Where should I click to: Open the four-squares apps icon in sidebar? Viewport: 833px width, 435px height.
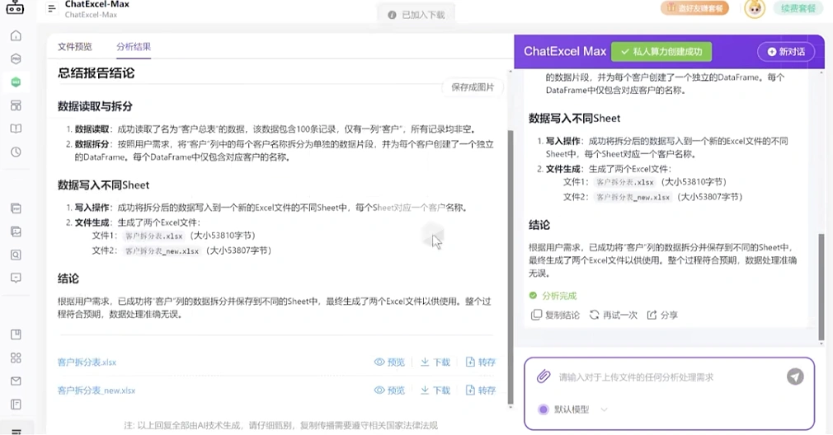[16, 358]
